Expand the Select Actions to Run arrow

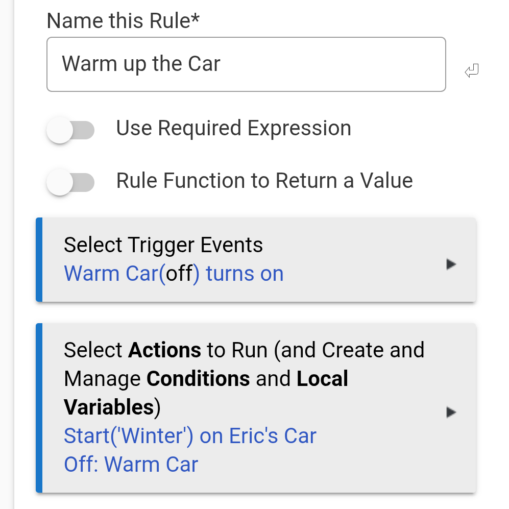click(x=451, y=412)
